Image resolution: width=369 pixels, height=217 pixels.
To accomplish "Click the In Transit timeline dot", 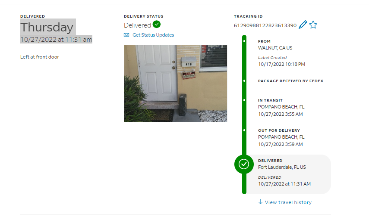I will (244, 100).
